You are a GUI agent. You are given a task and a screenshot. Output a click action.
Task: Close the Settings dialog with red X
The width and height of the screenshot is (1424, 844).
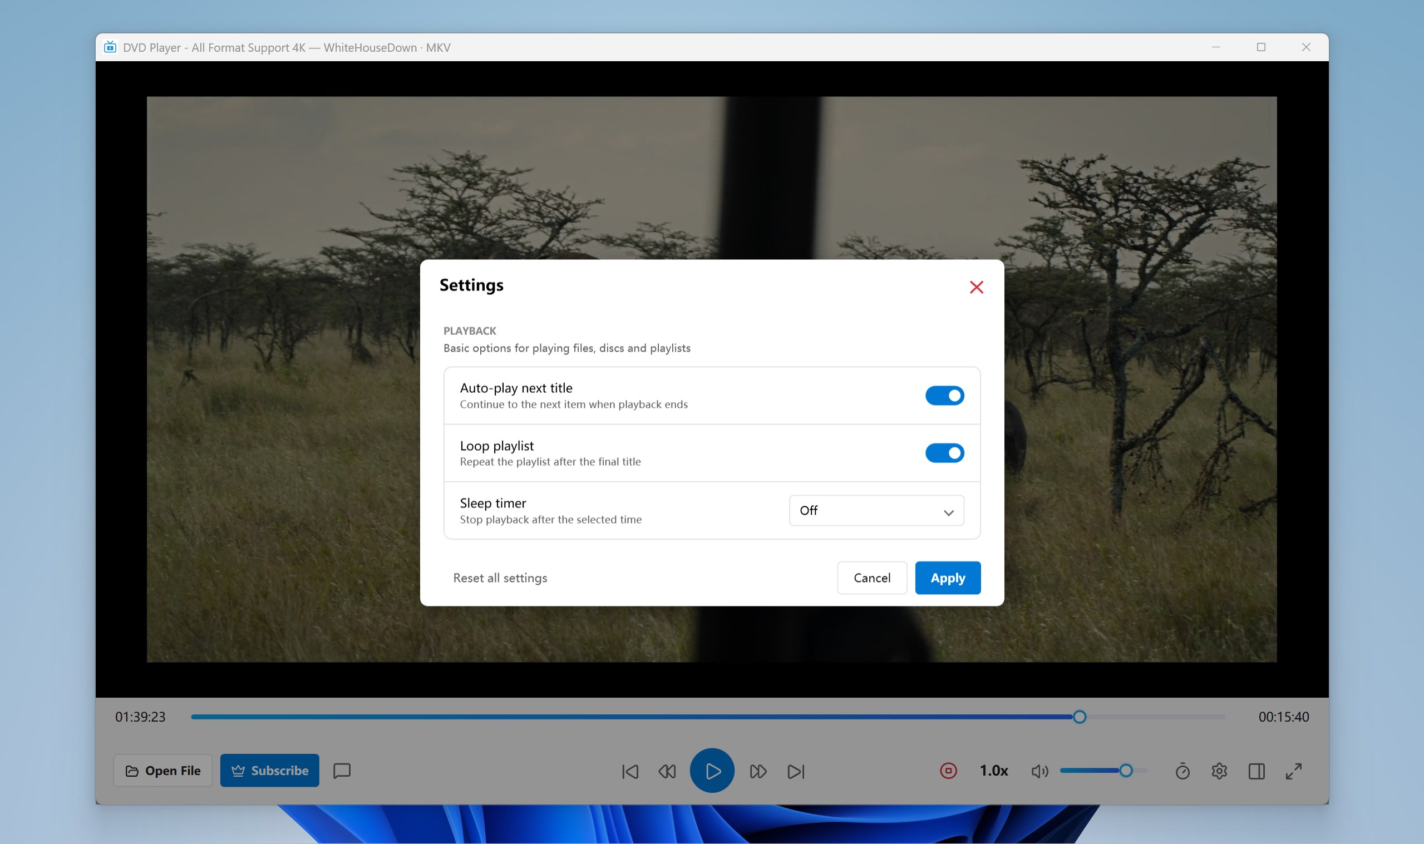[976, 287]
